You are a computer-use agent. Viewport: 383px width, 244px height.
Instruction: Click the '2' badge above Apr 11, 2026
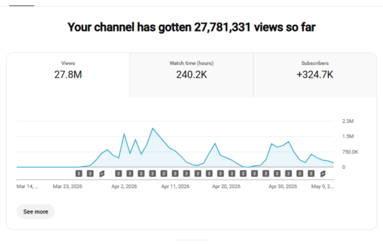(x=175, y=173)
